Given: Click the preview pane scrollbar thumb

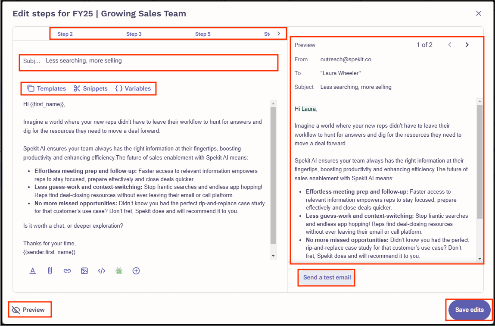Looking at the screenshot, I should click(x=479, y=162).
